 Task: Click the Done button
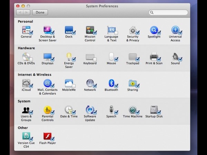(x=40, y=12)
